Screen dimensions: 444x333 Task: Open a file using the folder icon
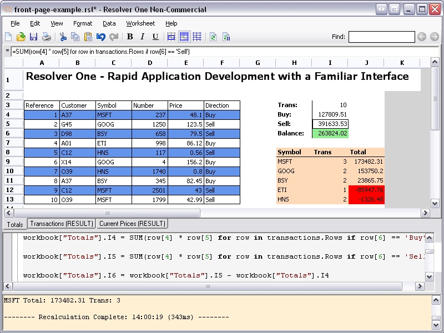coord(21,37)
